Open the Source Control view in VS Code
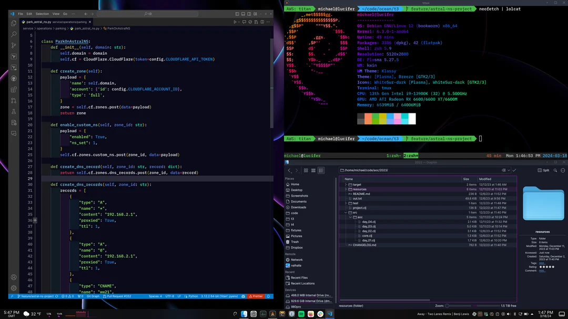Viewport: 568px width, 319px height. (14, 46)
